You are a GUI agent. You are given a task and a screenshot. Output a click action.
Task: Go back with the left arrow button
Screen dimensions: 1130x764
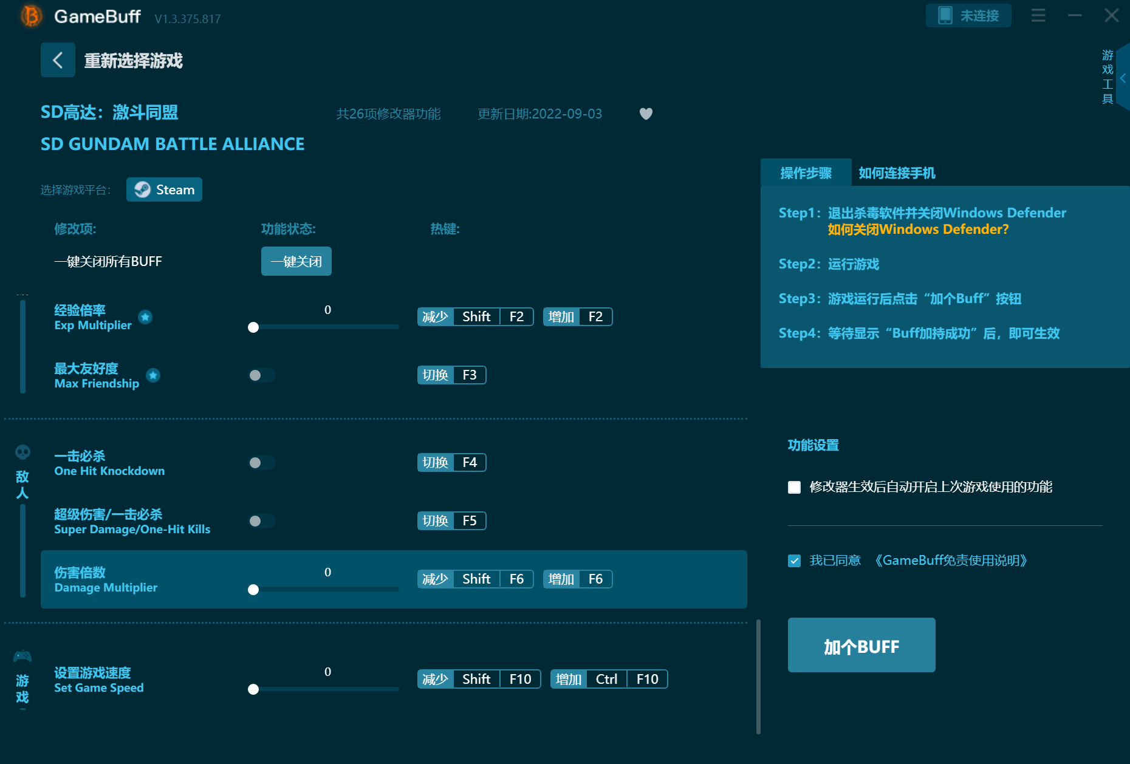[58, 60]
